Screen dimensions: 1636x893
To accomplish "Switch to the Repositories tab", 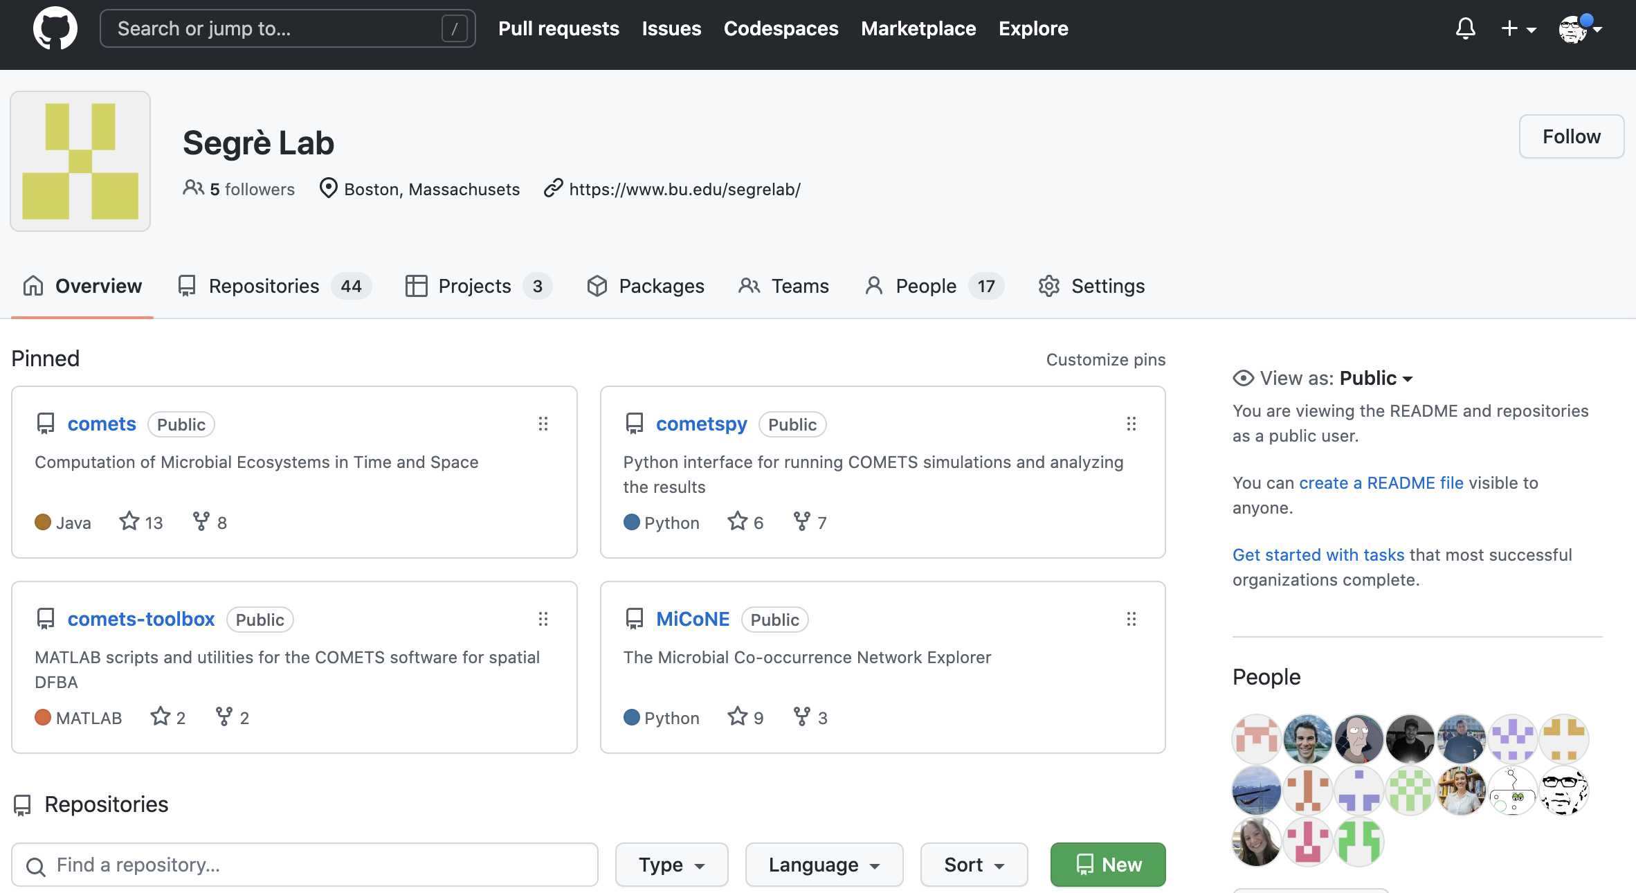I will pos(274,286).
